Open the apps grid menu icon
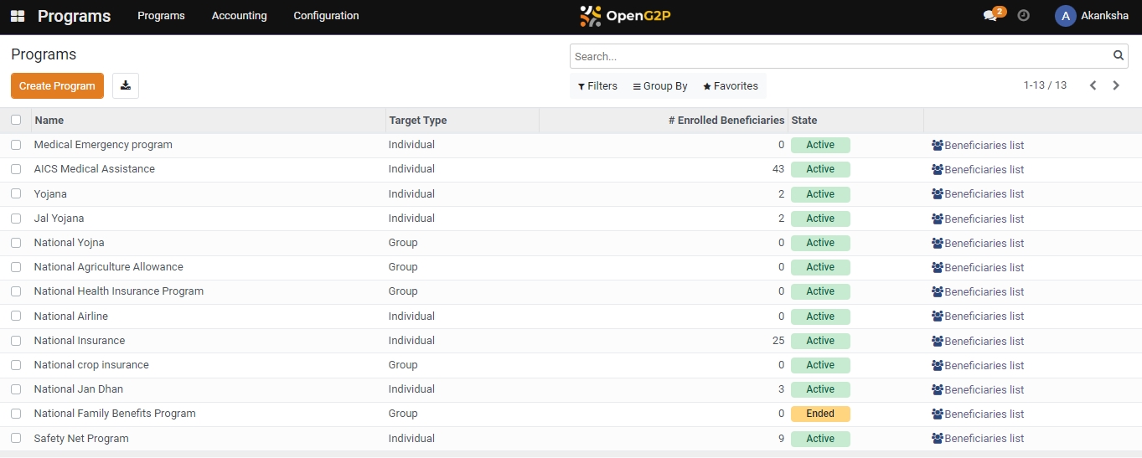 click(x=18, y=16)
